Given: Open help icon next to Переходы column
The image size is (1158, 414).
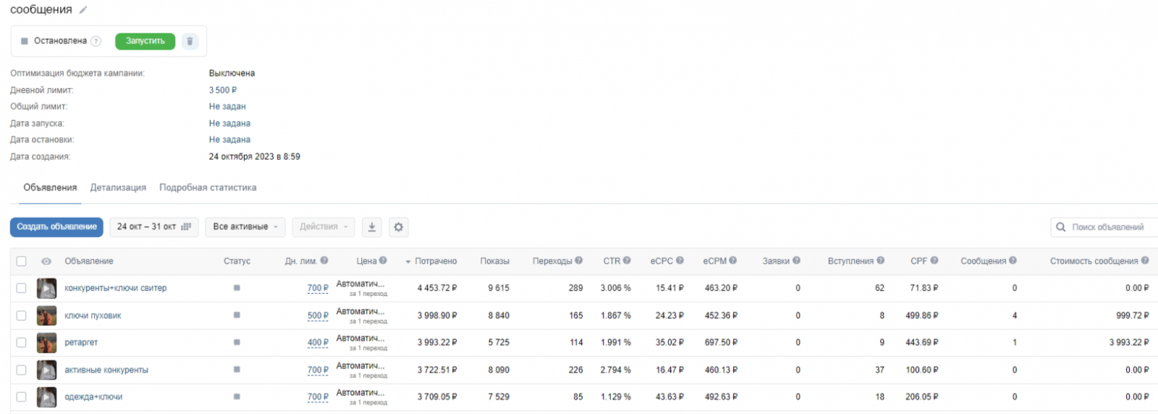Looking at the screenshot, I should coord(578,261).
